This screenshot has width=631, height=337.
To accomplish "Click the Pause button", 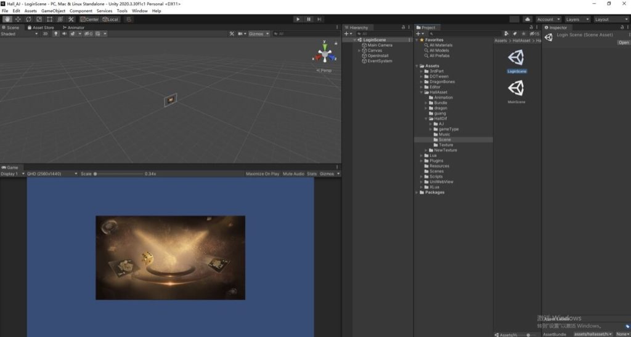I will pyautogui.click(x=309, y=19).
